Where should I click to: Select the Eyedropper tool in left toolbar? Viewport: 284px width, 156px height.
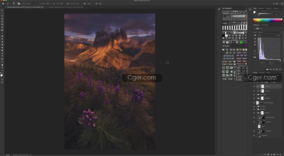click(x=2, y=27)
